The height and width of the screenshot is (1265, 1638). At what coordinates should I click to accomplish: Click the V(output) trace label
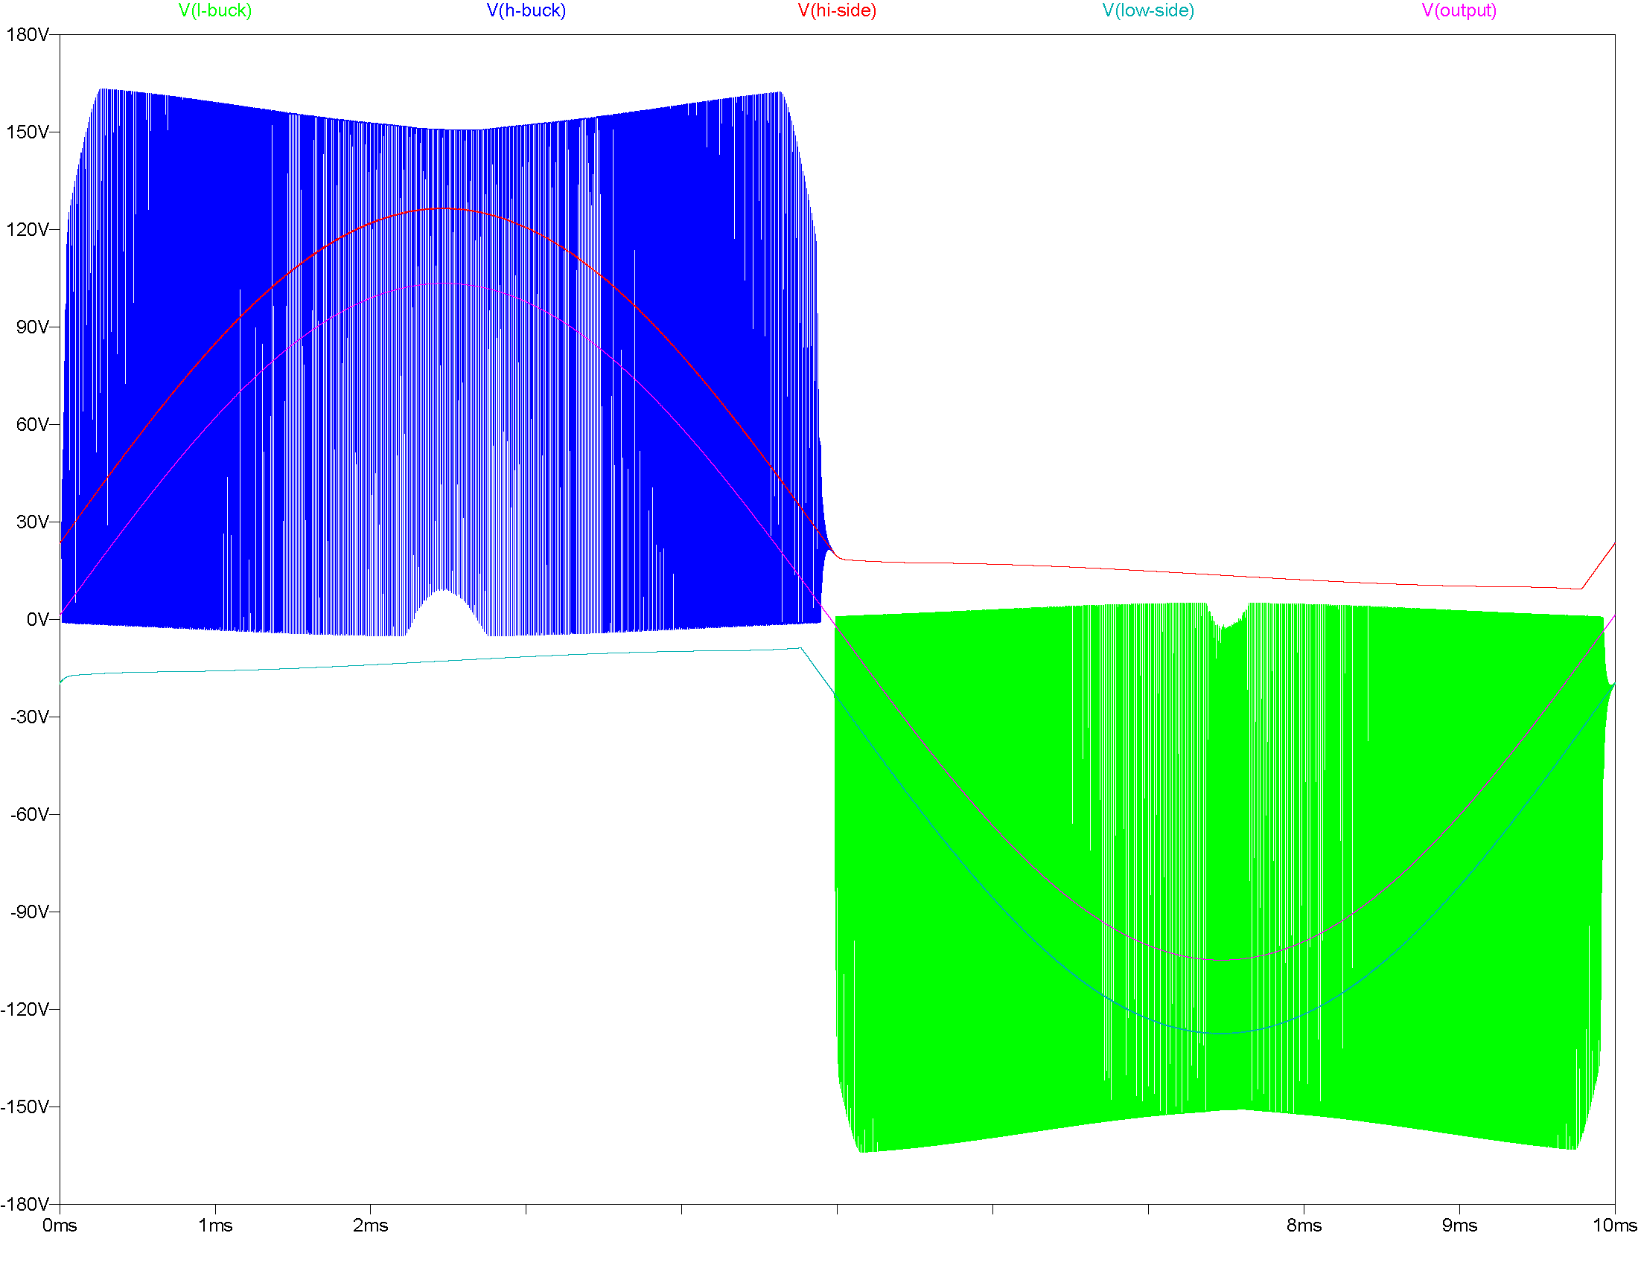tap(1459, 10)
